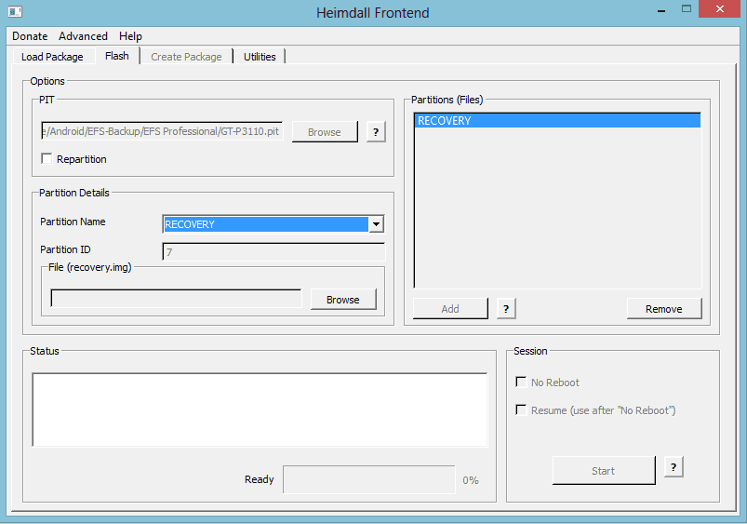This screenshot has height=524, width=747.
Task: Select the Flash tab
Action: [117, 56]
